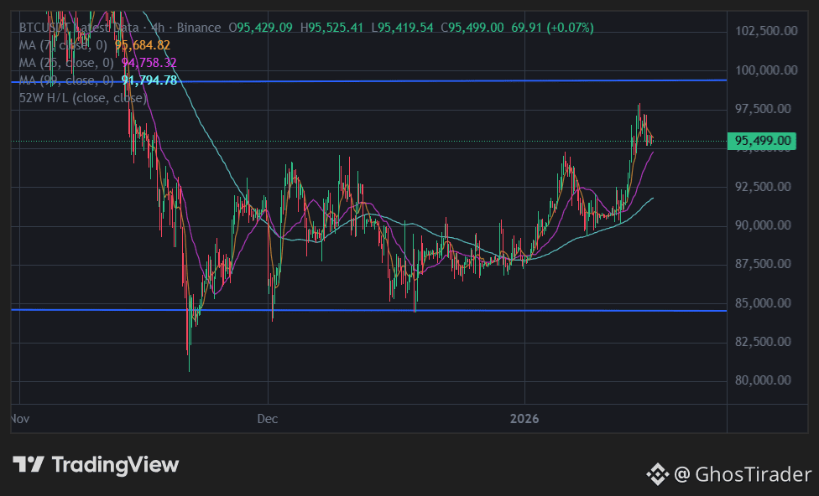Click the Binance logo beside GhosTirader
The width and height of the screenshot is (819, 496).
(x=658, y=474)
